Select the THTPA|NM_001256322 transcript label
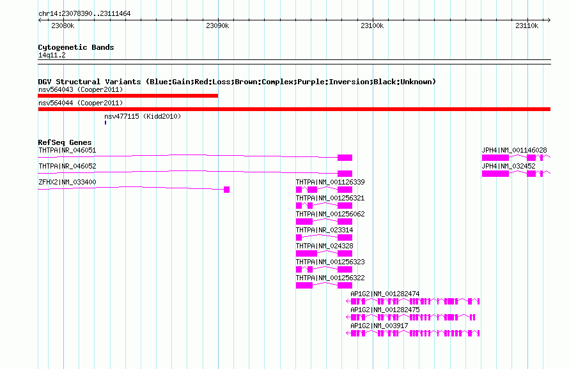 [331, 278]
